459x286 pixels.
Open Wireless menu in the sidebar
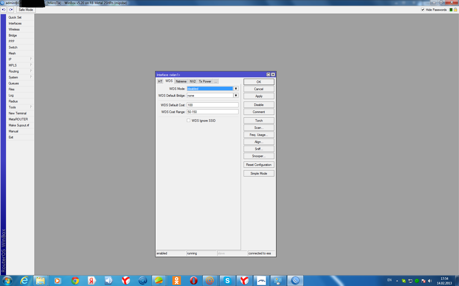tap(20, 29)
